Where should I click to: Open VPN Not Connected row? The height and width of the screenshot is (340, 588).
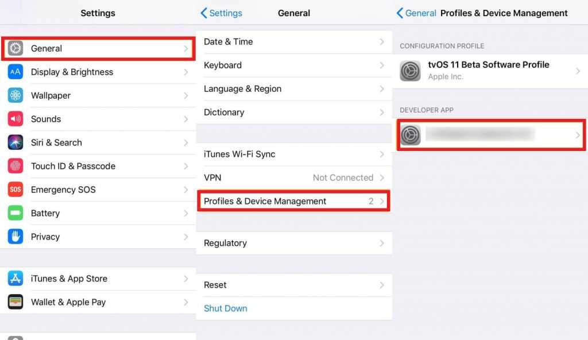pyautogui.click(x=293, y=178)
